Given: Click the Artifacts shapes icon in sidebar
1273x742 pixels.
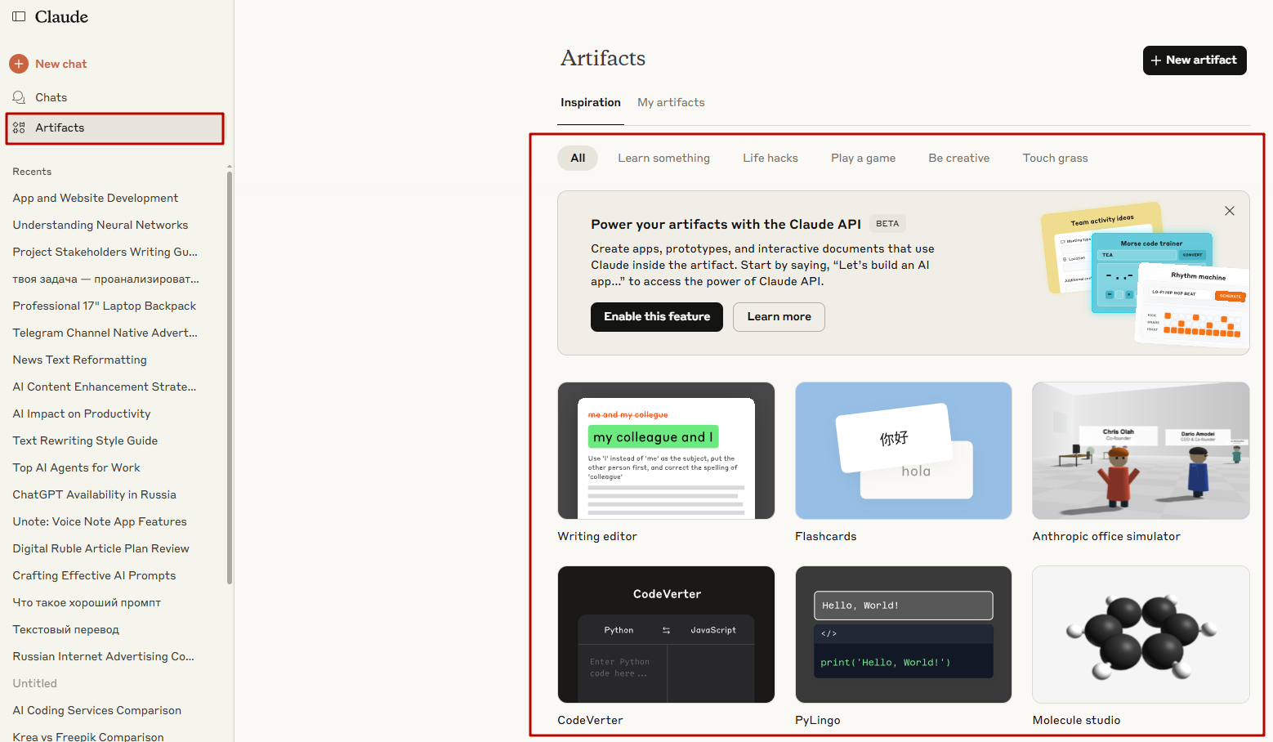Looking at the screenshot, I should (x=19, y=127).
